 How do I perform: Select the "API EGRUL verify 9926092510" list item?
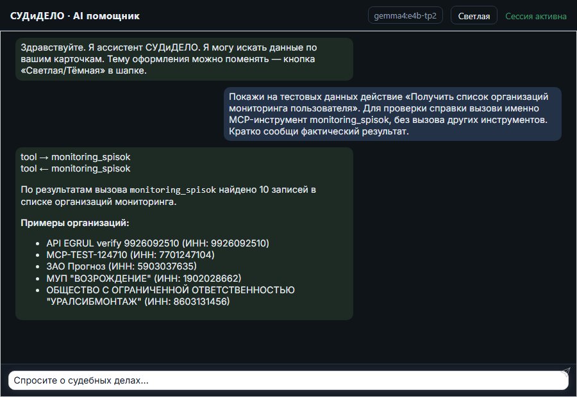tap(158, 243)
